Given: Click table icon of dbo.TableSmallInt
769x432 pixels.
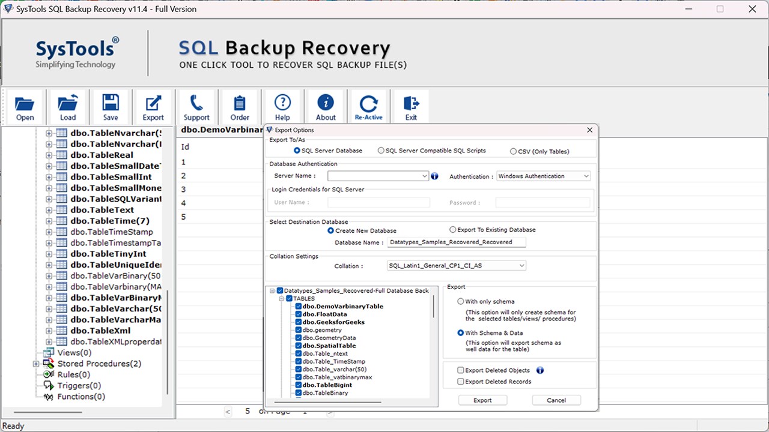Looking at the screenshot, I should click(61, 177).
